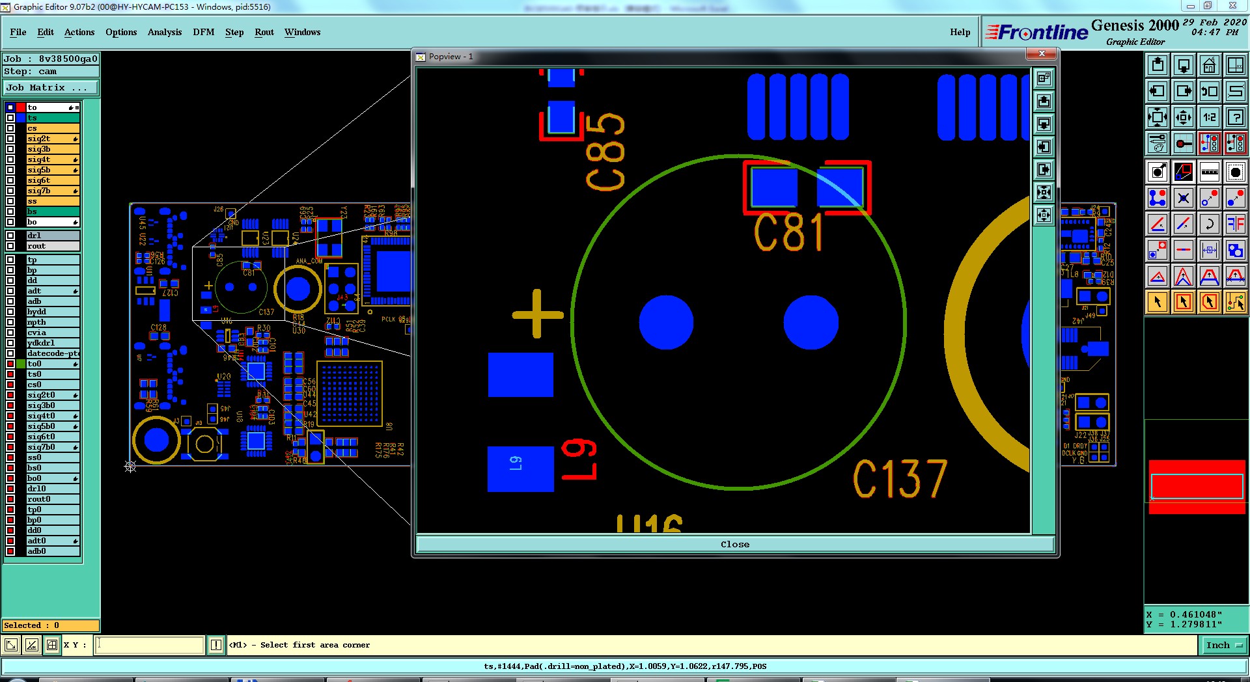Open the Step menu
The image size is (1250, 682).
pos(234,32)
